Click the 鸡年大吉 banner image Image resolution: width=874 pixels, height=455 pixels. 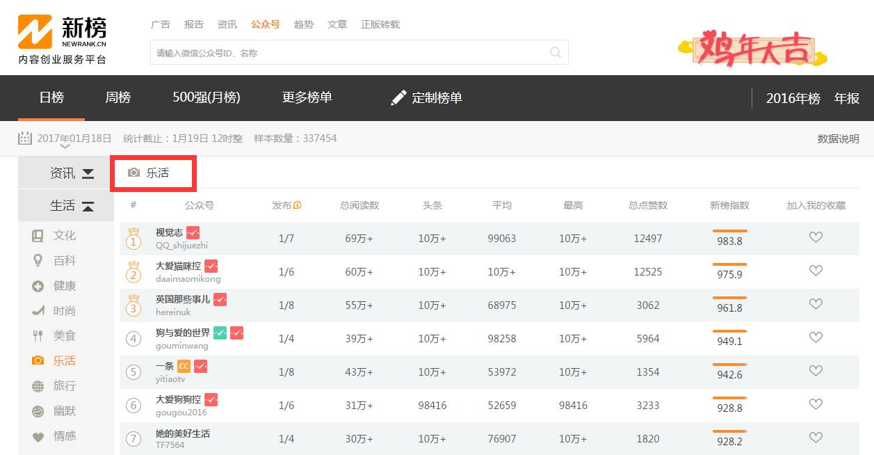click(x=752, y=47)
